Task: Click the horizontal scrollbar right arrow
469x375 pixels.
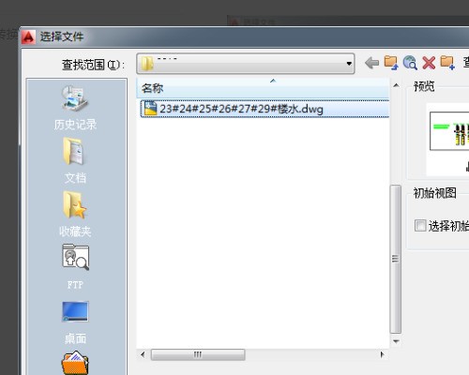Action: 382,354
